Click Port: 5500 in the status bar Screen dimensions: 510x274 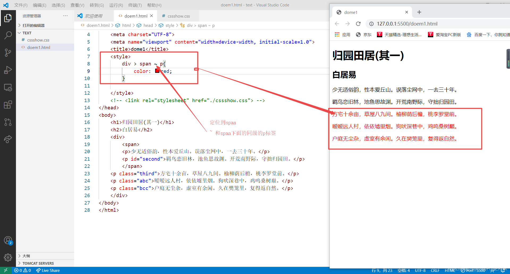(474, 270)
